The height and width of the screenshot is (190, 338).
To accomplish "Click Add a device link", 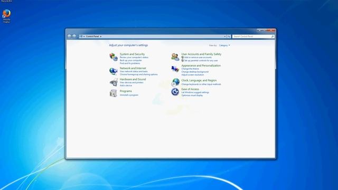I will point(126,85).
